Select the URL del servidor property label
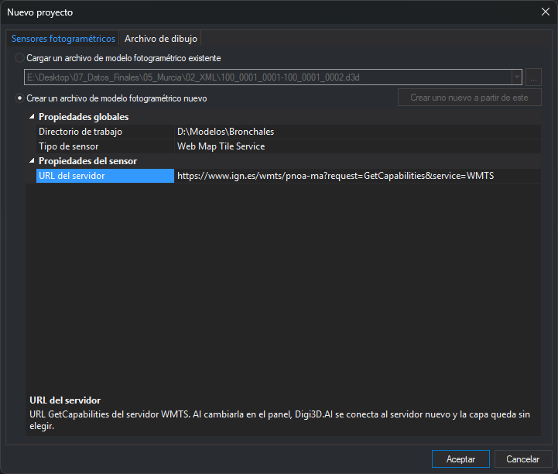Image resolution: width=558 pixels, height=474 pixels. (105, 176)
